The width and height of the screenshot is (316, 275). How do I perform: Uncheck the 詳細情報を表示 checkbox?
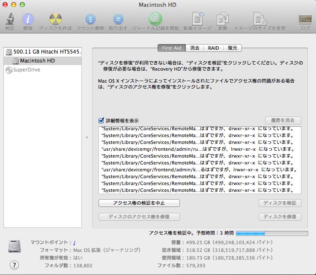[101, 120]
